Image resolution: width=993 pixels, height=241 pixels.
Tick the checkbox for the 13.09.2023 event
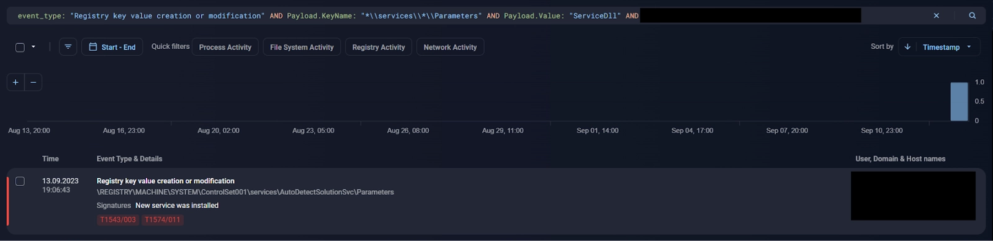tap(20, 182)
